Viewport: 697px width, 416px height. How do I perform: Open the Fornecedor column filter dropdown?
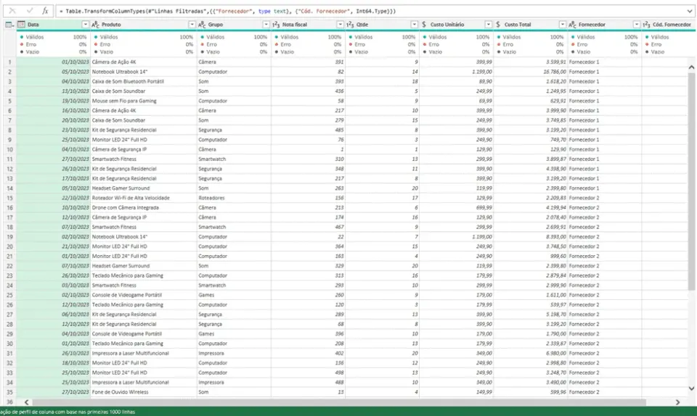pyautogui.click(x=637, y=25)
